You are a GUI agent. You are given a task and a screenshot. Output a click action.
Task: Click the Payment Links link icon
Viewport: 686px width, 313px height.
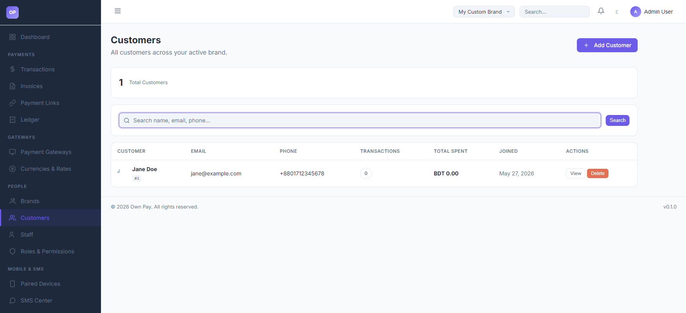point(12,103)
